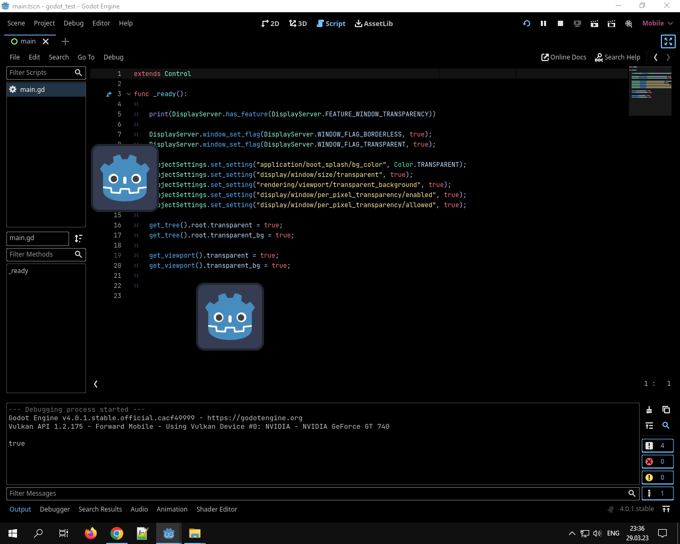Toggle the methods sort order icon
Image resolution: width=680 pixels, height=544 pixels.
79,238
